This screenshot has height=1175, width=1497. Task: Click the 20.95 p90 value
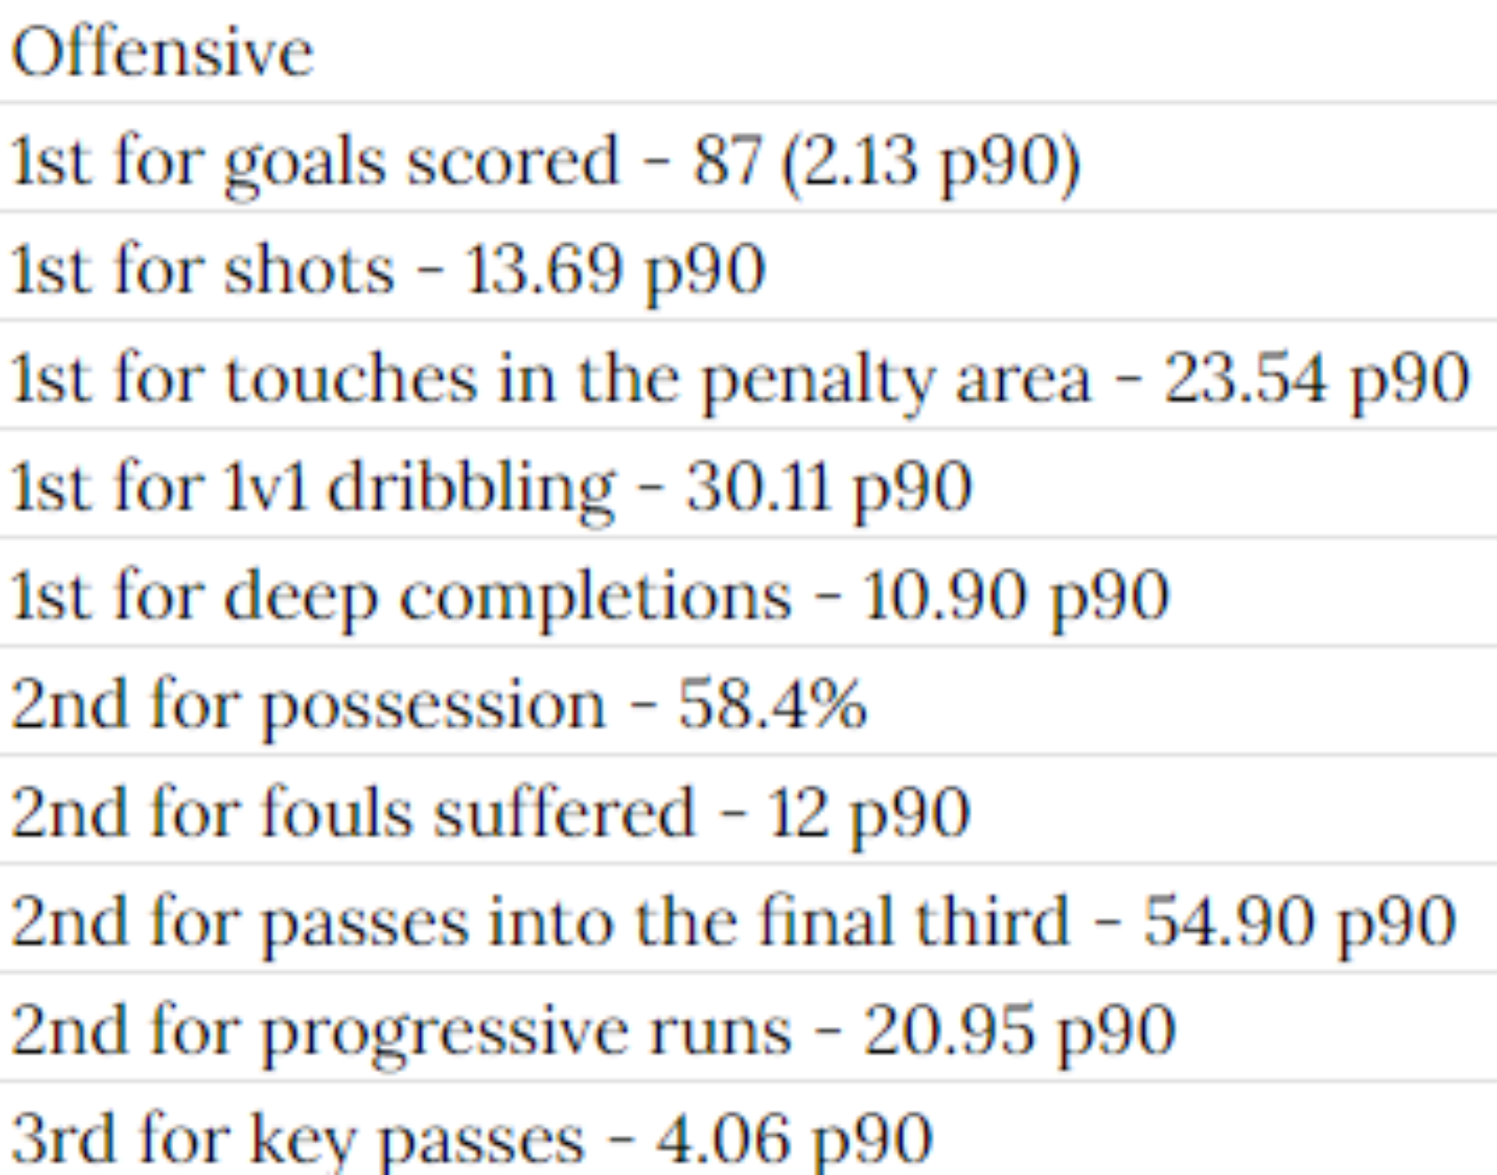[1018, 1032]
